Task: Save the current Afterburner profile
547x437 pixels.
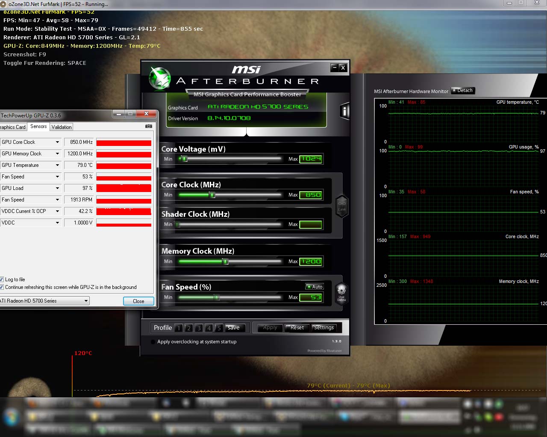Action: pyautogui.click(x=236, y=328)
